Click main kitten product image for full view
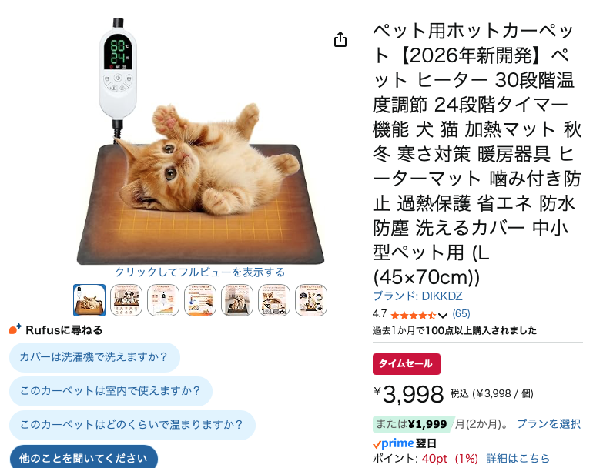593x468 pixels. click(200, 142)
